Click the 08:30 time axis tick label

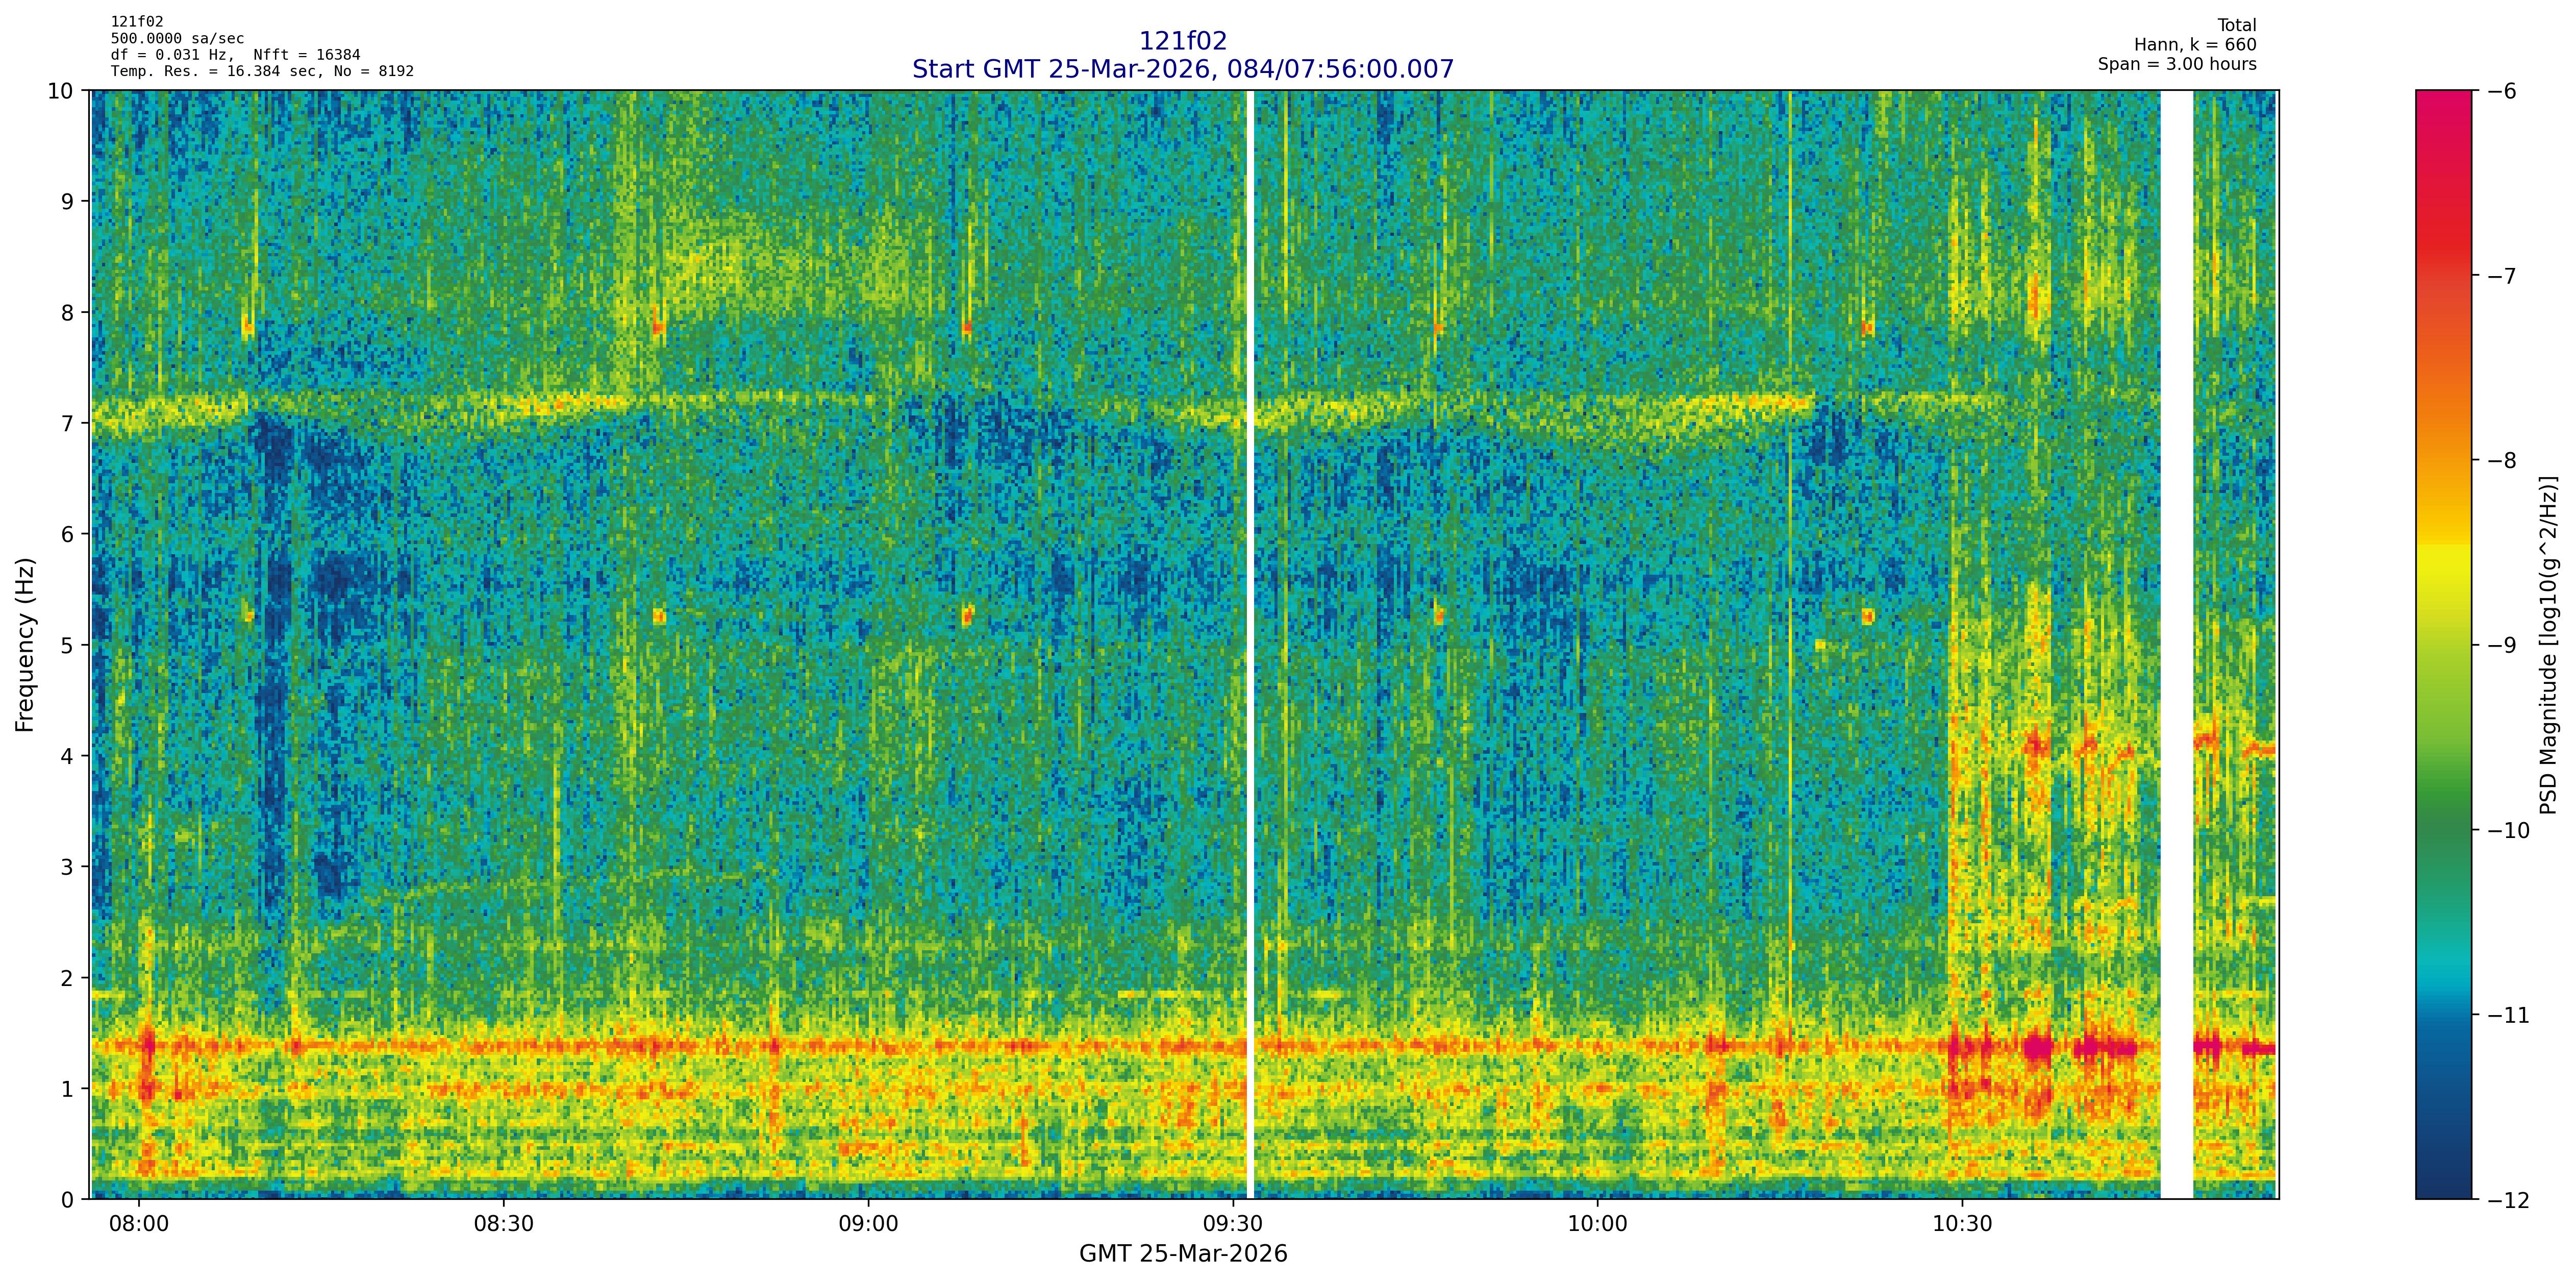coord(503,1224)
